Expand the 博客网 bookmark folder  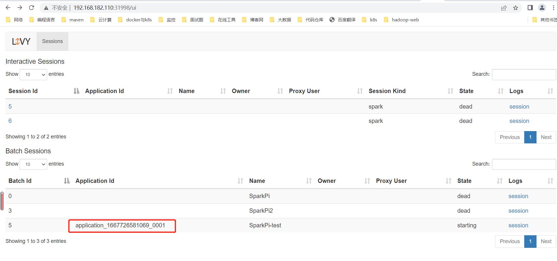(253, 20)
